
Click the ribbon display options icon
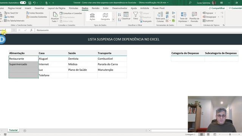coord(222,3)
